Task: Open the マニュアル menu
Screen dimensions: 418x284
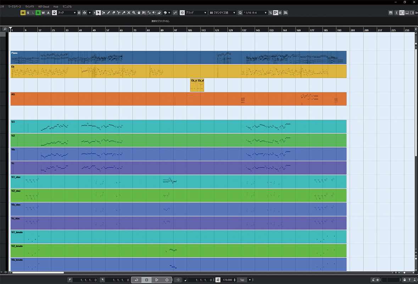Action: click(x=67, y=6)
